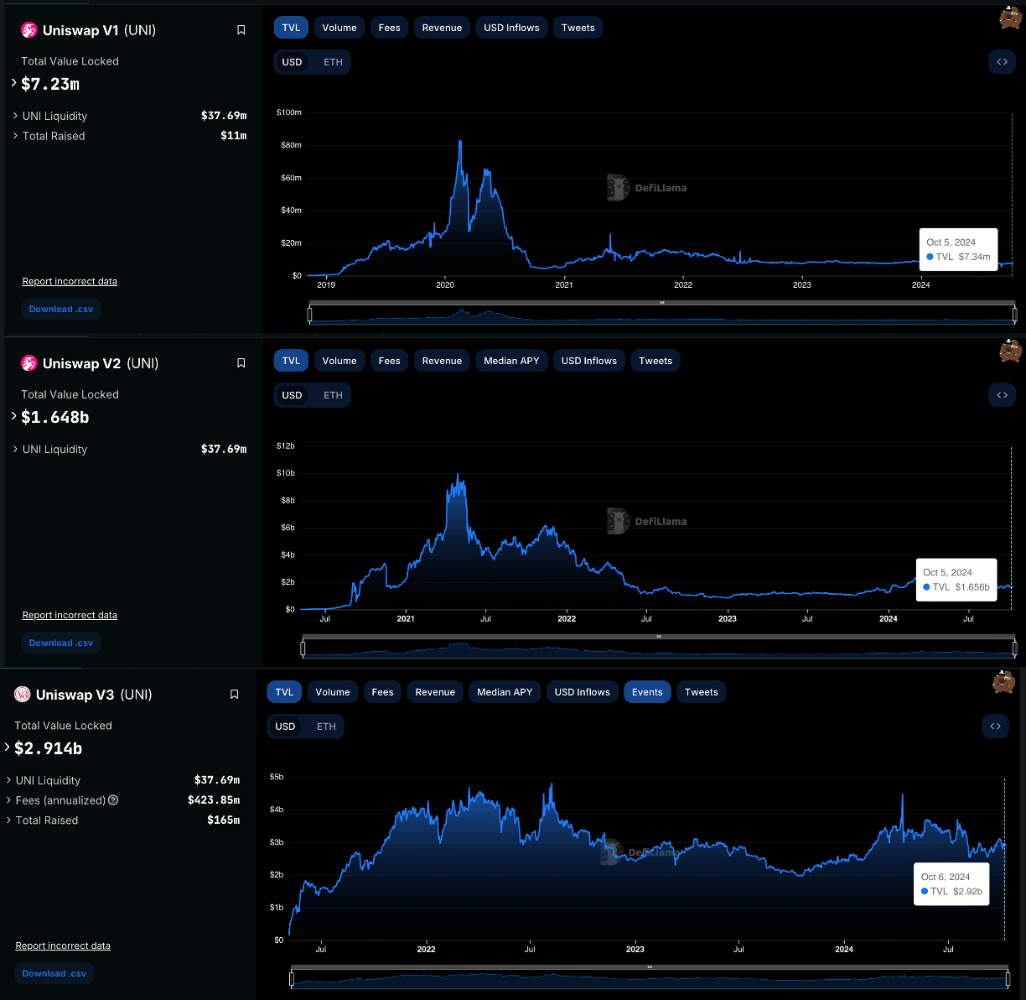Show Tweets on Uniswap V1 chart

(x=578, y=28)
